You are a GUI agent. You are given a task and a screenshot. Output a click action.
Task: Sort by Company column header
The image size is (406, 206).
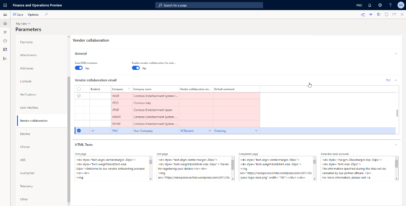(122, 89)
